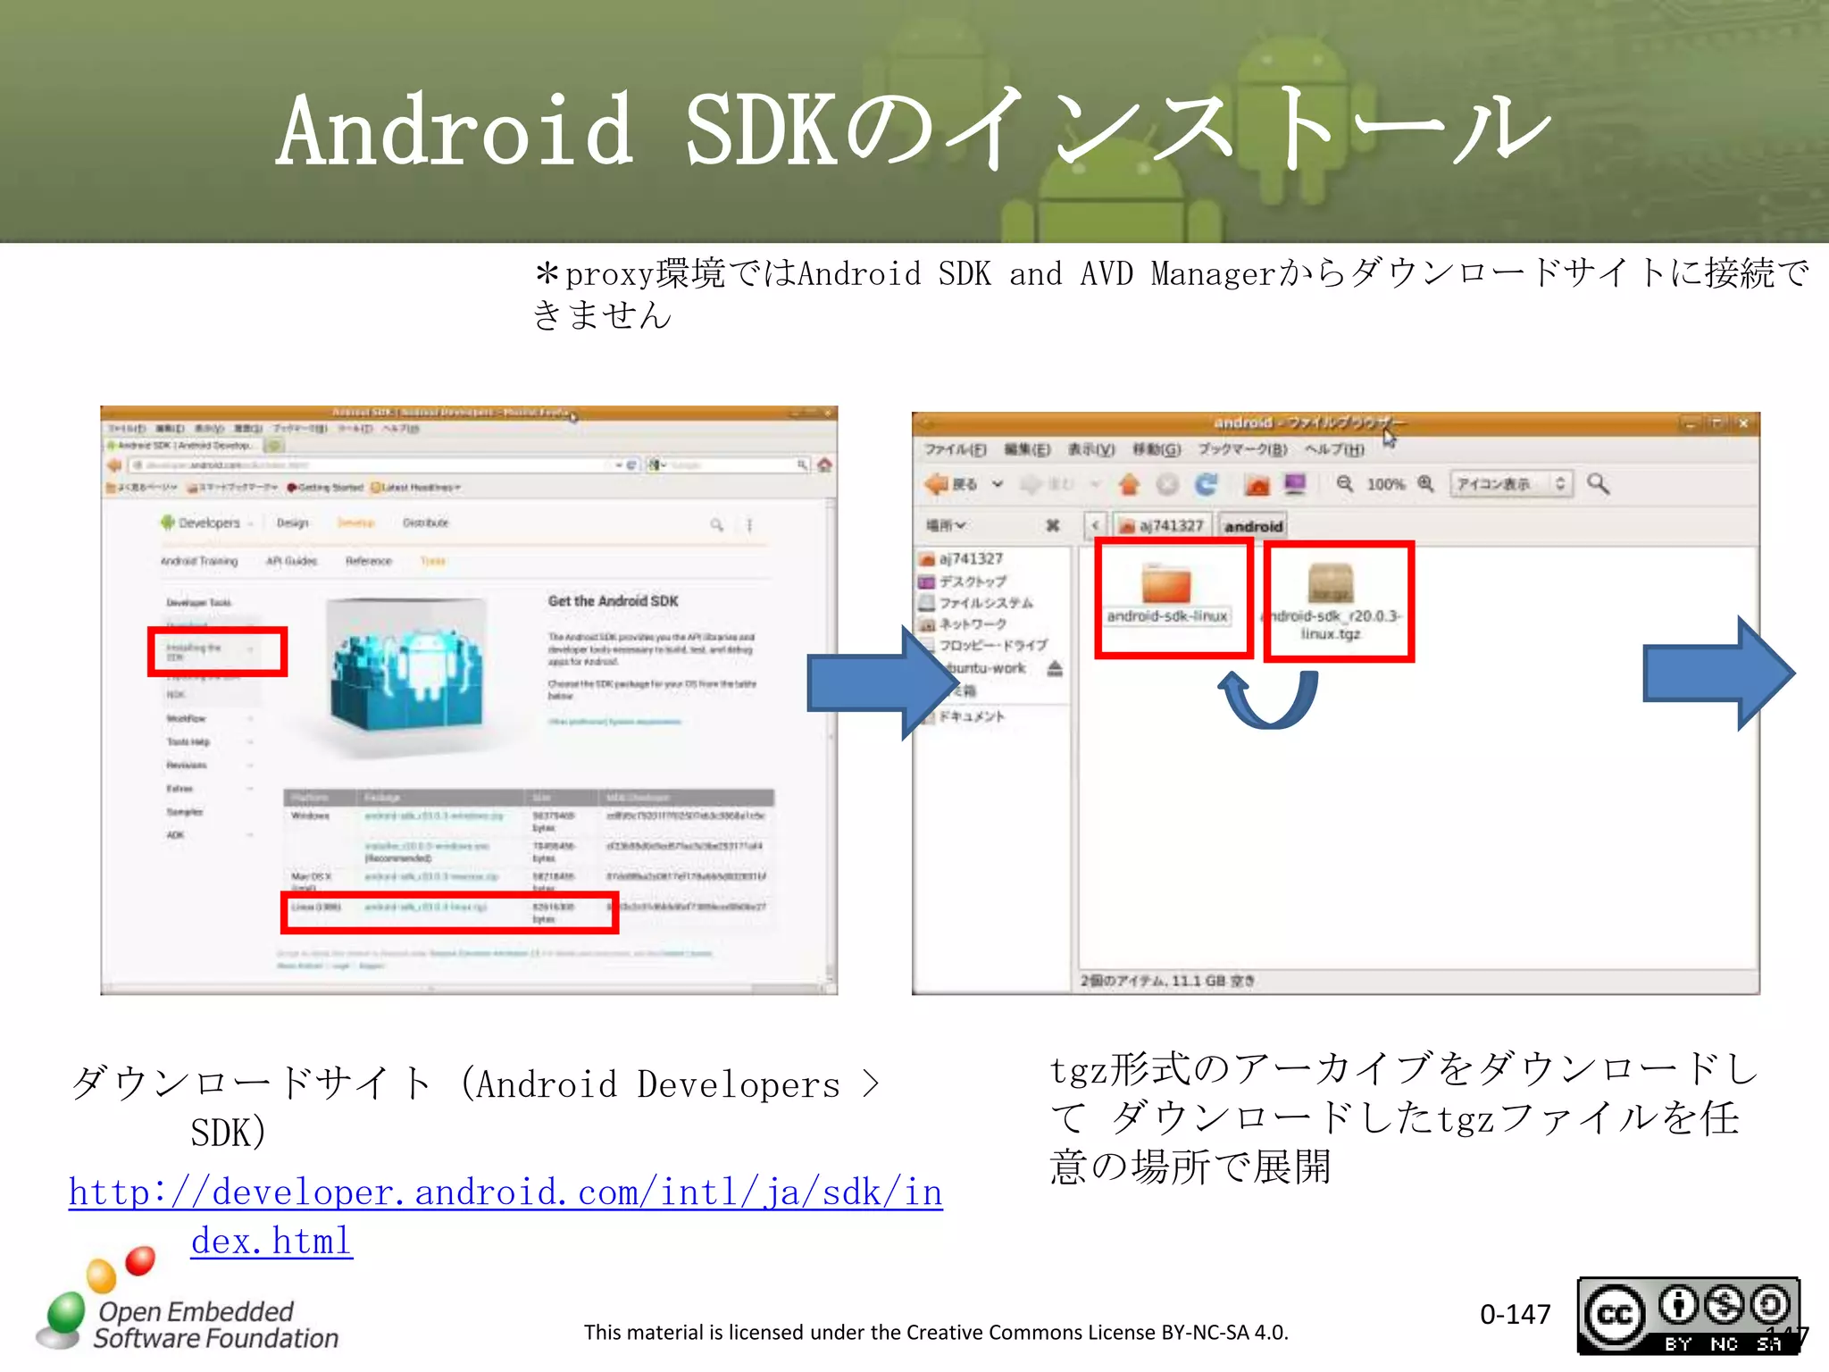Open the API Guides tab
This screenshot has width=1829, height=1372.
(291, 561)
